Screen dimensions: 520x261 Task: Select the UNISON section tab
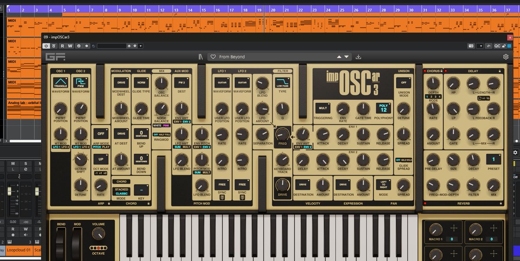(403, 71)
